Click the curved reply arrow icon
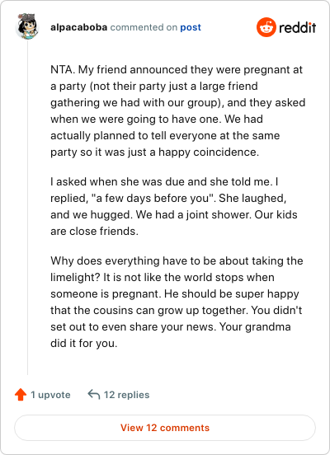 (94, 394)
